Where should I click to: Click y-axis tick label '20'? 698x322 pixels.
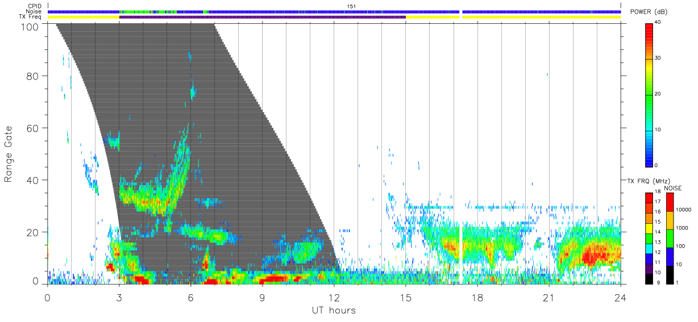34,232
